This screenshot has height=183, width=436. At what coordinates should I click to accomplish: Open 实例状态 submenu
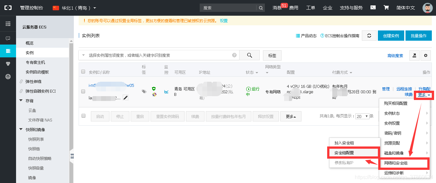(x=405, y=113)
